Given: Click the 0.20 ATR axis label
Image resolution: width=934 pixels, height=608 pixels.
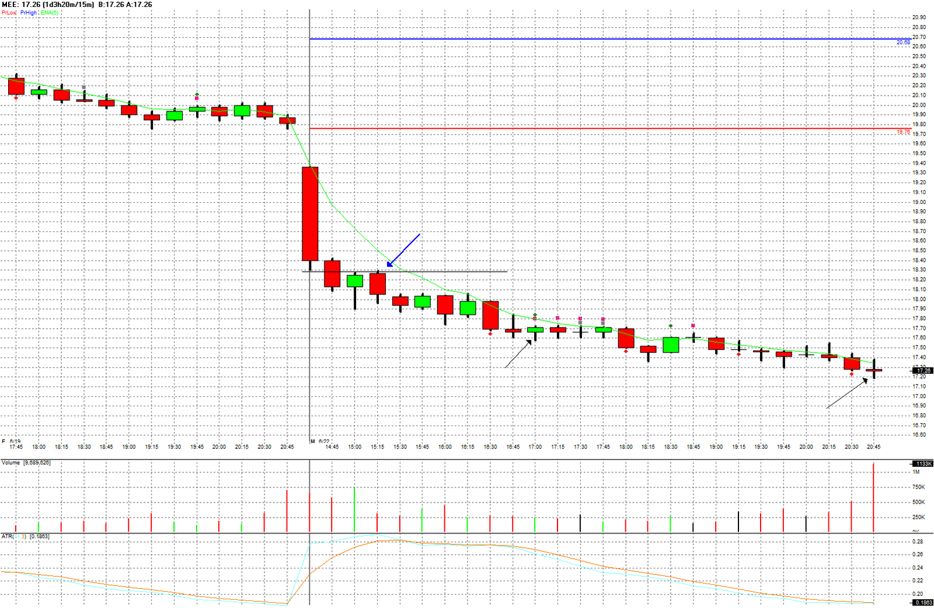Looking at the screenshot, I should click(x=918, y=593).
